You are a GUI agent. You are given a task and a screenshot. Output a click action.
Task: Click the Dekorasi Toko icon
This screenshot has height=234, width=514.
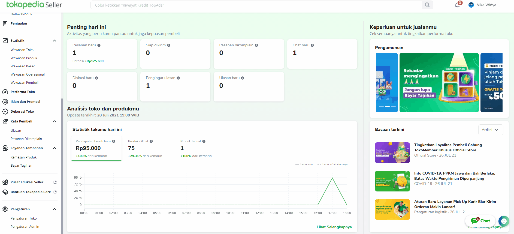pos(5,112)
